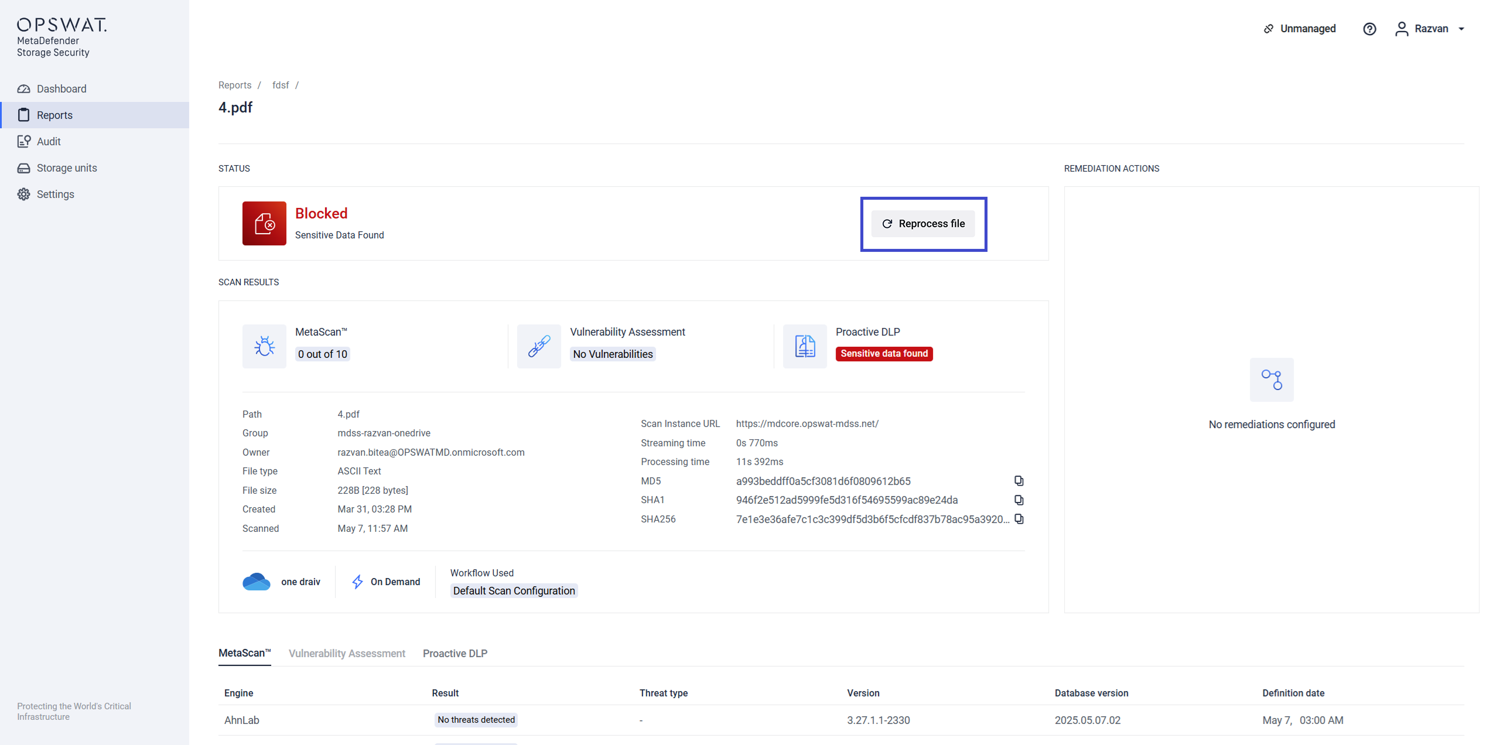Click the red Blocked status icon

264,223
